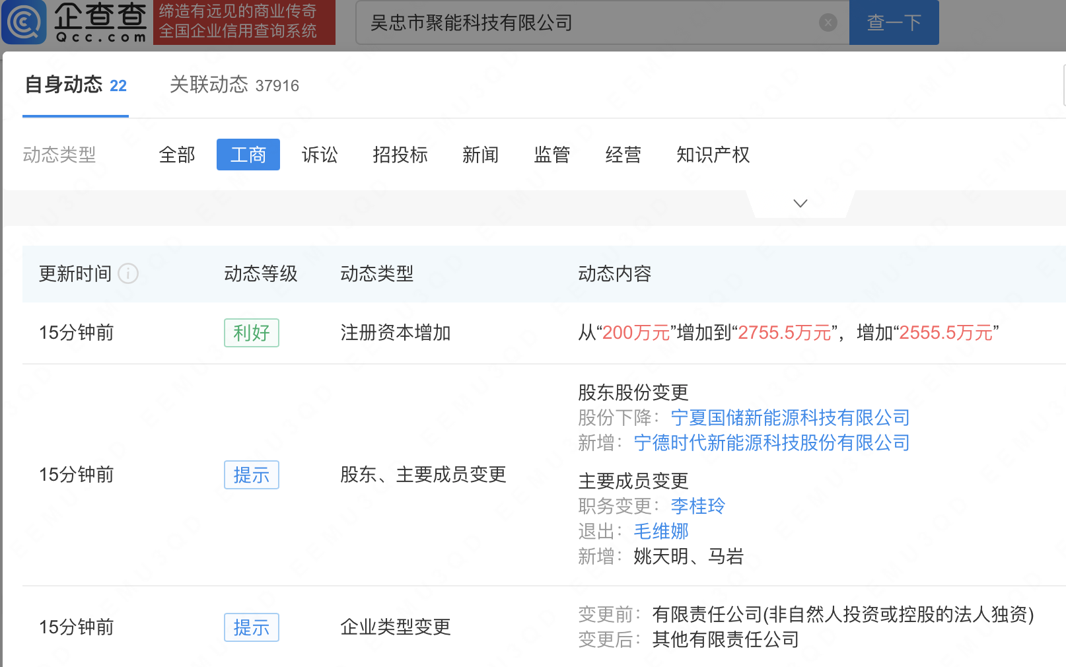
Task: Filter activity by 招投标
Action: pyautogui.click(x=400, y=155)
